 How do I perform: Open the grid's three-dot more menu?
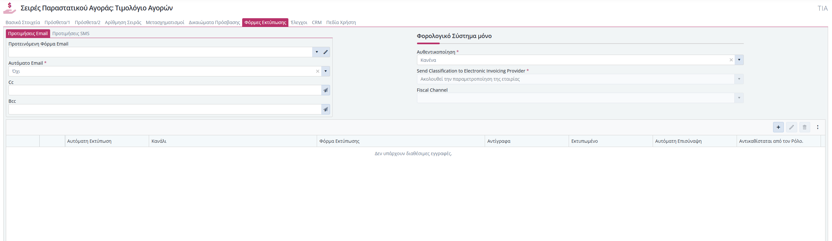pos(818,127)
